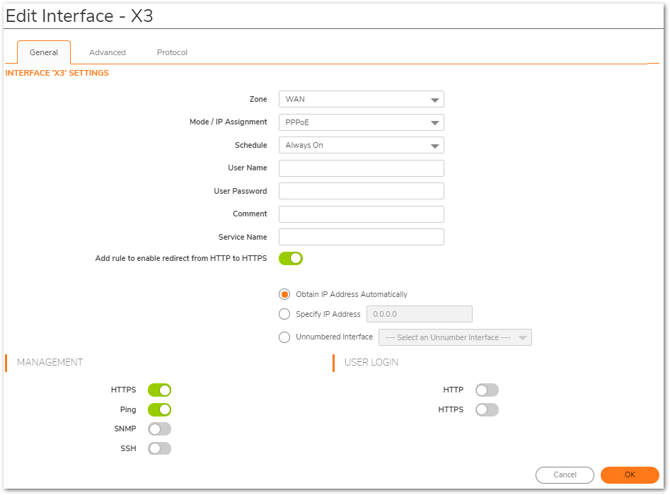Viewport: 670px width, 495px height.
Task: Open the Protocol tab
Action: click(x=172, y=52)
